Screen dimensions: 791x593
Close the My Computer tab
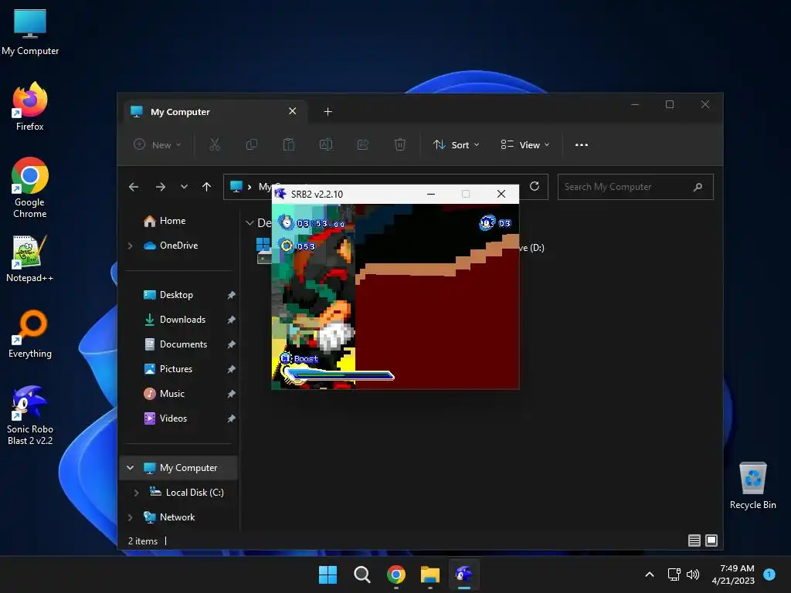pos(293,111)
